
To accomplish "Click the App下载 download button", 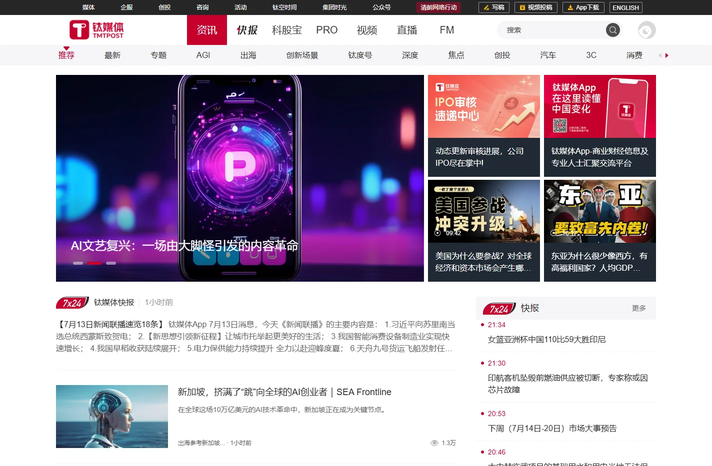I will pyautogui.click(x=583, y=7).
